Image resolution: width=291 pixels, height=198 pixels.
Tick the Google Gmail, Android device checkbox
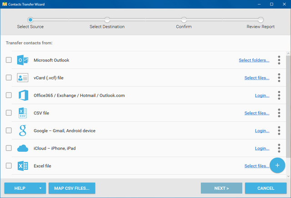(x=9, y=130)
